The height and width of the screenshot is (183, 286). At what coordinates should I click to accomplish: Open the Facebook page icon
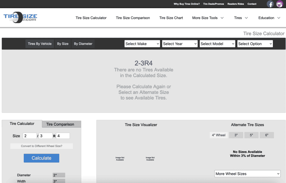pos(270,4)
